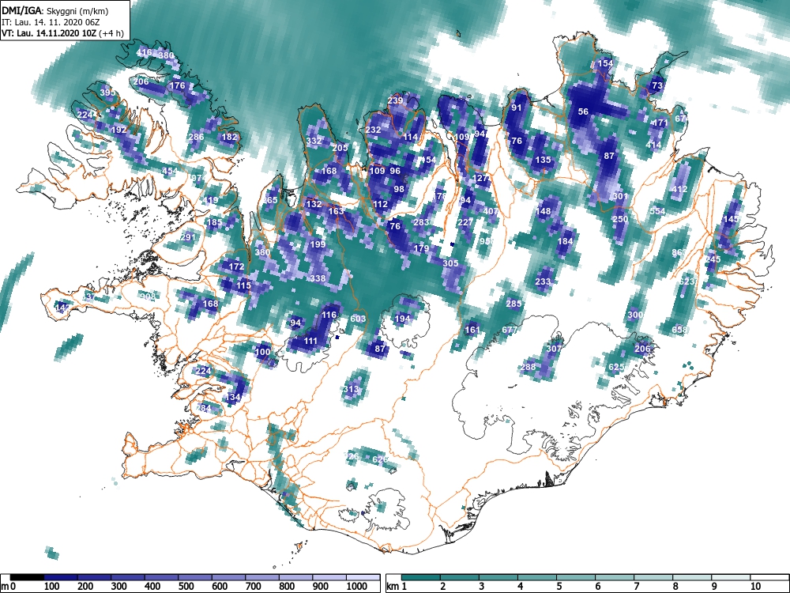Click the visibility value 154
The width and height of the screenshot is (790, 593).
pyautogui.click(x=605, y=63)
